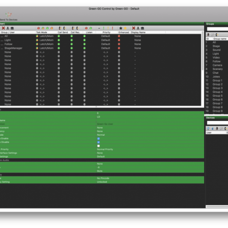Click the light bulb icon in Devices panel

point(208,128)
